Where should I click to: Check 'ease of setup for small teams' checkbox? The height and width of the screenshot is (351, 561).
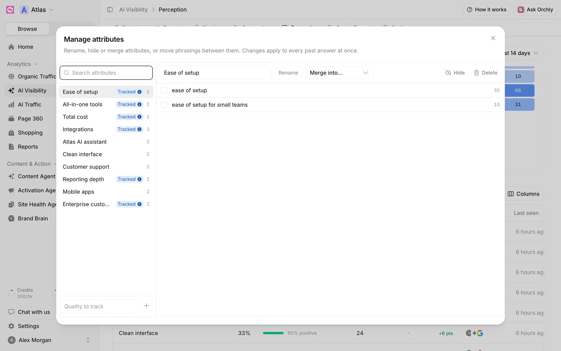click(x=164, y=105)
